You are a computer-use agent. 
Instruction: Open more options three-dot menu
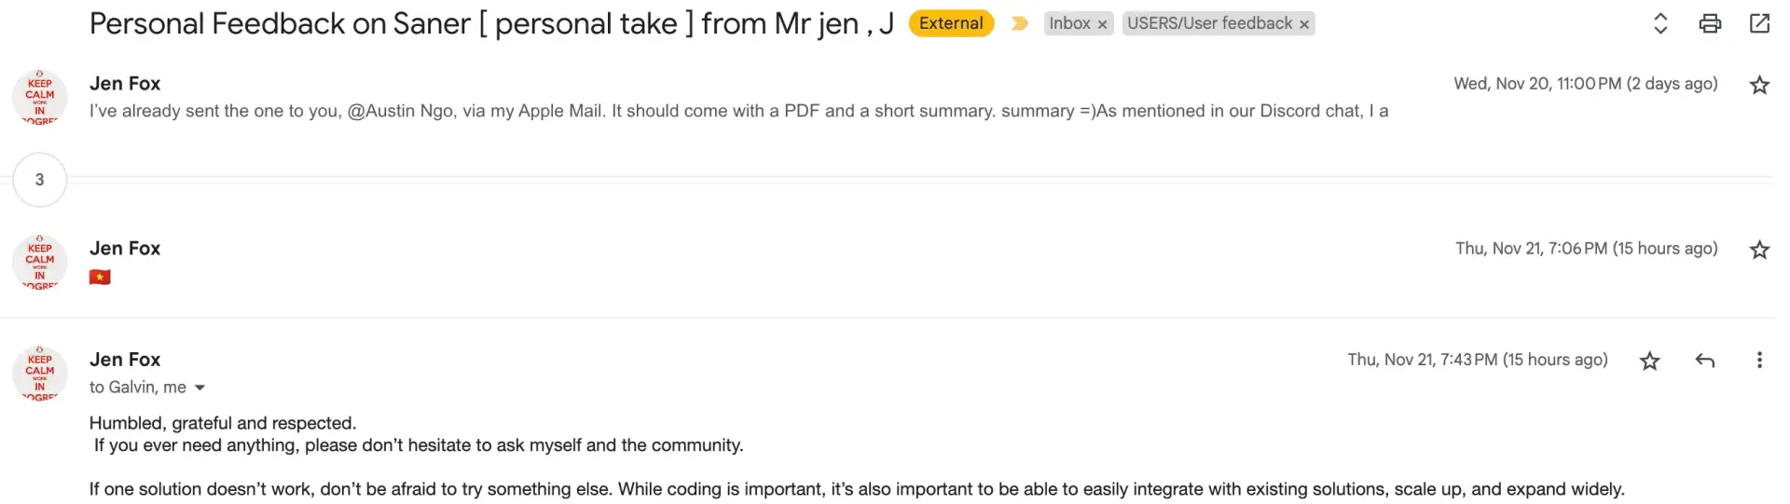pyautogui.click(x=1759, y=361)
